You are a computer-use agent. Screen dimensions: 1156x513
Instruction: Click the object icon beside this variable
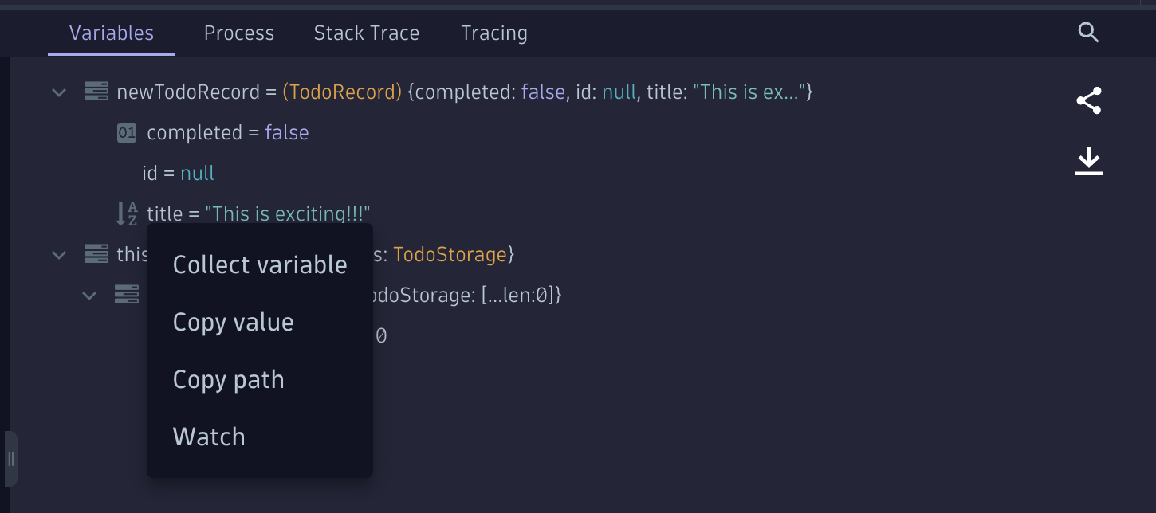(x=96, y=255)
